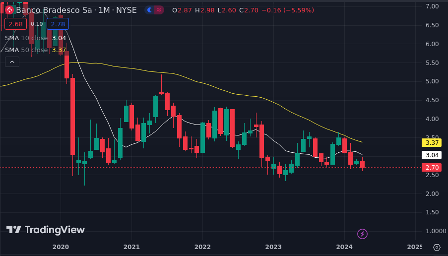Click the yellow 3.37 SMA price label
The image size is (448, 256).
coord(432,142)
